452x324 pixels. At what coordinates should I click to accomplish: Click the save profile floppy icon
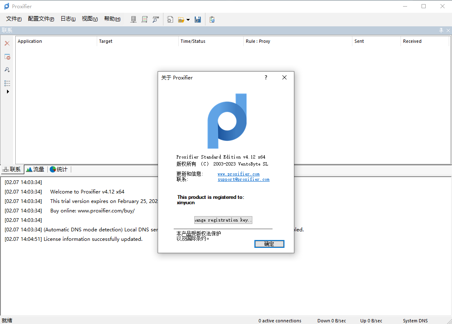pos(198,19)
